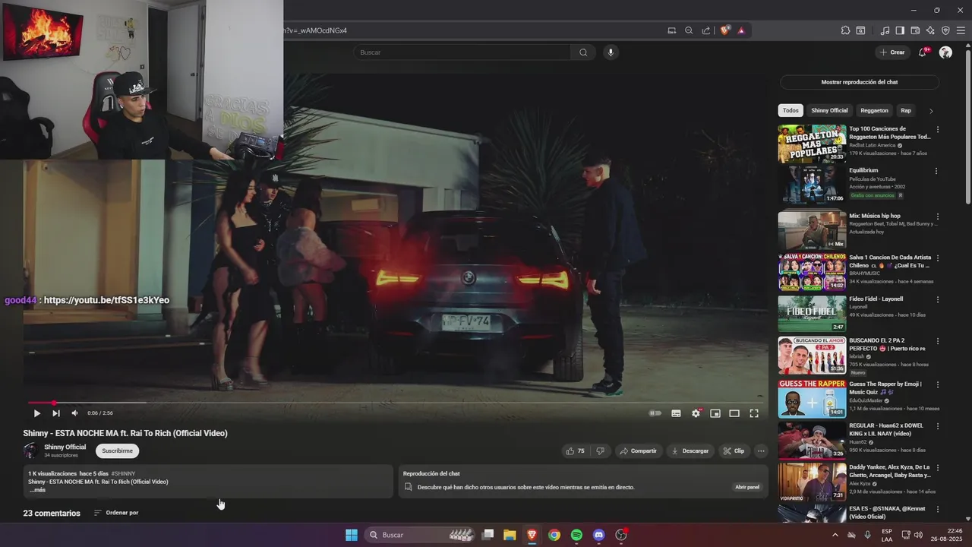This screenshot has width=972, height=547.
Task: Open Top 100 Canciones de Reggaeton video thumbnail
Action: click(x=812, y=144)
